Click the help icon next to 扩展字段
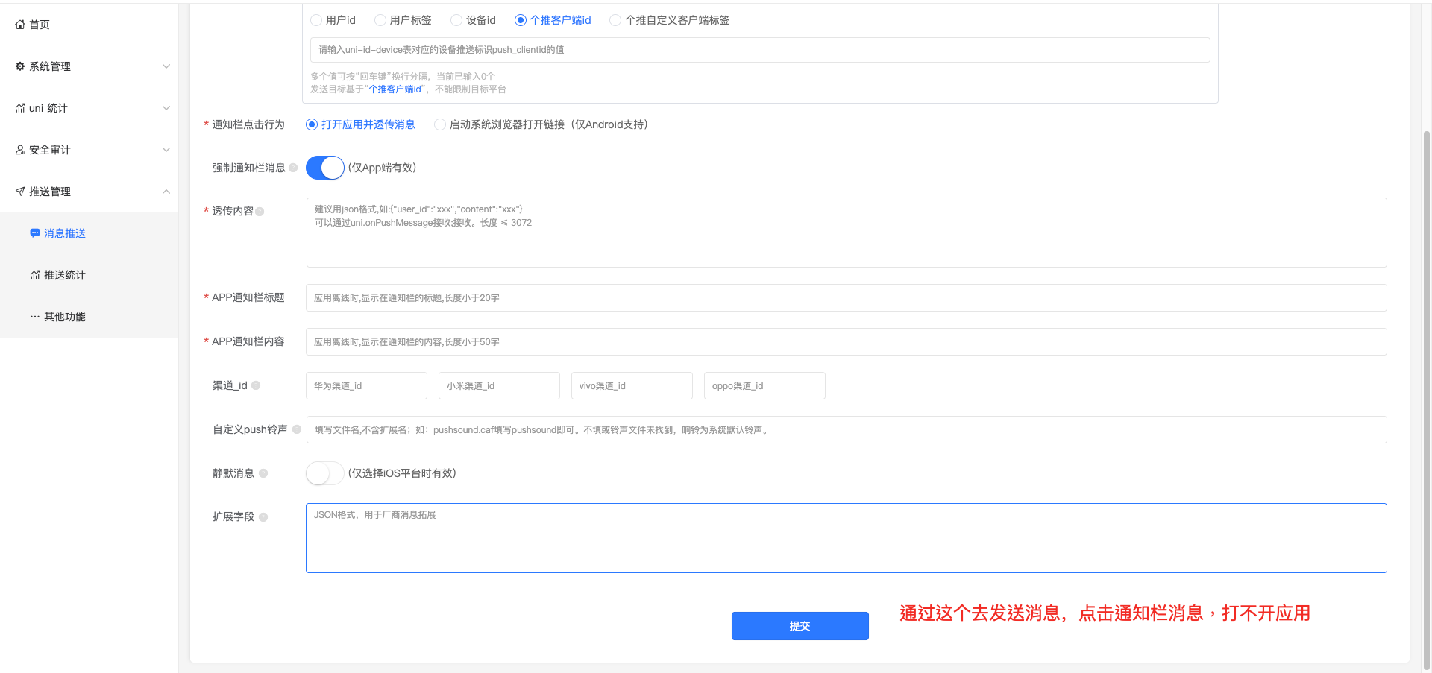The width and height of the screenshot is (1432, 673). point(263,517)
